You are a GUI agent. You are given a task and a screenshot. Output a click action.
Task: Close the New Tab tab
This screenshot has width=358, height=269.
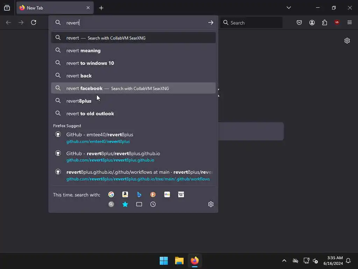click(88, 8)
